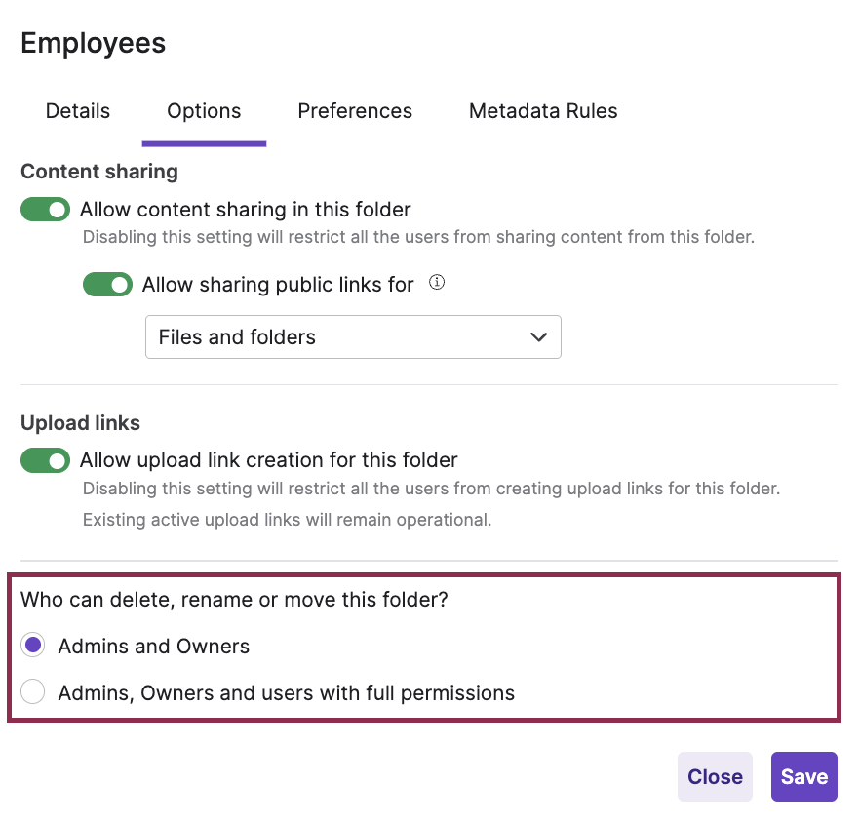Click the 'Who can delete, rename or move' question

[x=234, y=600]
